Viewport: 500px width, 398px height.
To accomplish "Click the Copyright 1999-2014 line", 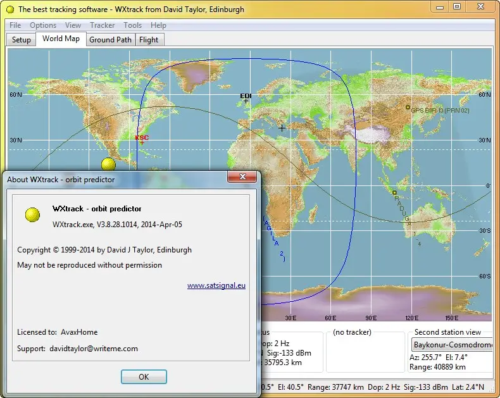I will (x=104, y=250).
